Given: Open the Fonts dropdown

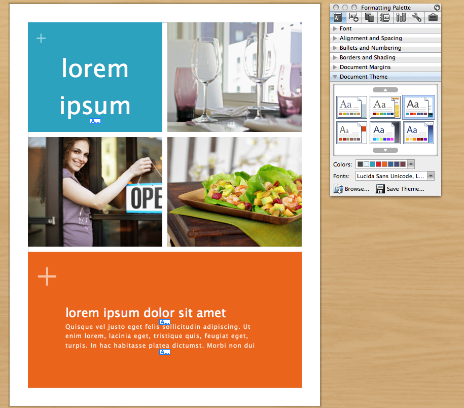Looking at the screenshot, I should (x=430, y=176).
